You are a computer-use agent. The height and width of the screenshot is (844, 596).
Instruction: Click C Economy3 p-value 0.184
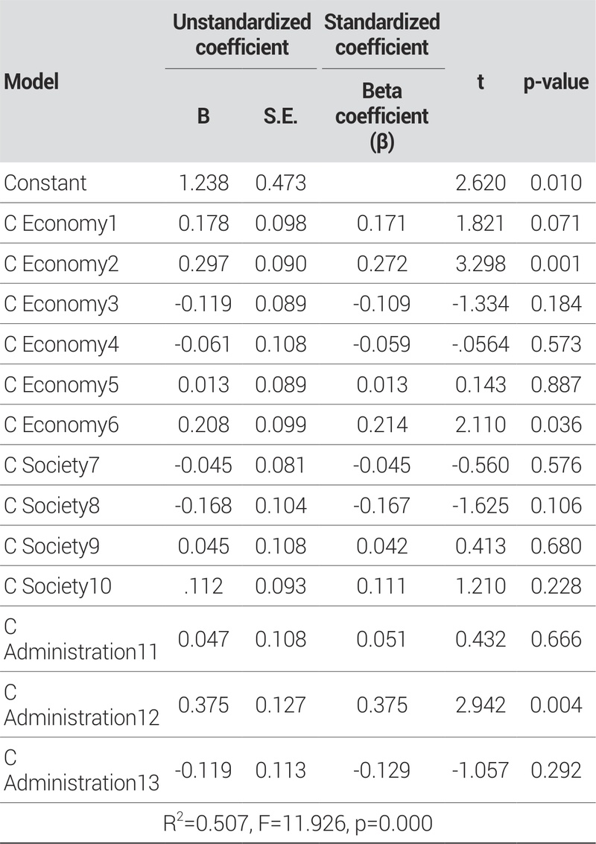(555, 304)
